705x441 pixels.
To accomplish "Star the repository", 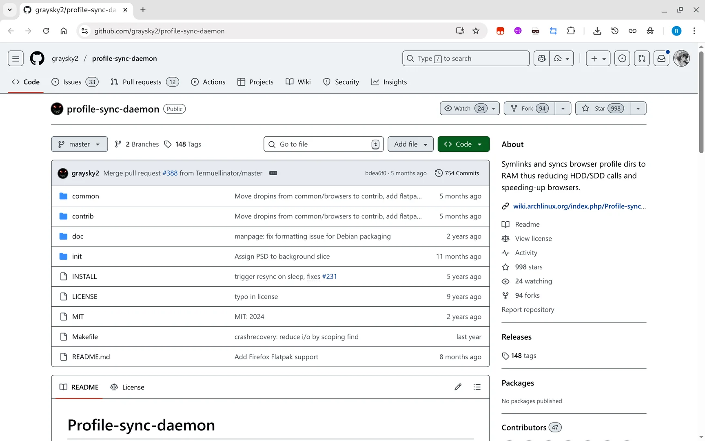I will (x=603, y=109).
